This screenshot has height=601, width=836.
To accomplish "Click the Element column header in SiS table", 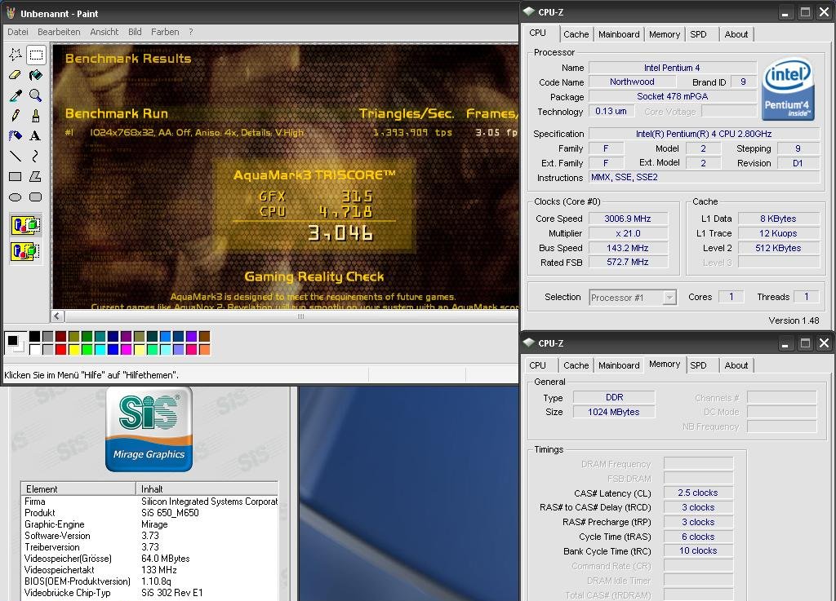I will (78, 488).
